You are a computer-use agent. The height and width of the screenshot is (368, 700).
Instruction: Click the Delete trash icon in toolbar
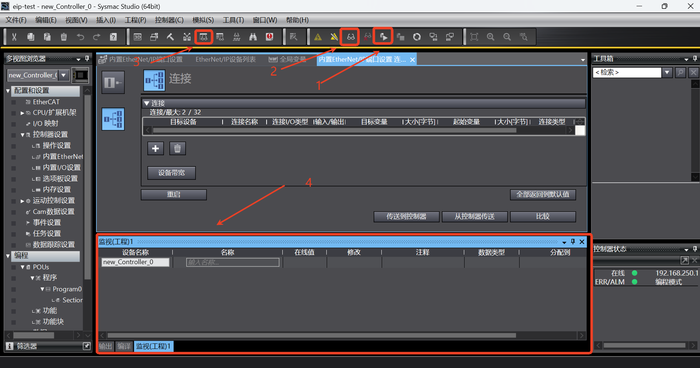64,37
